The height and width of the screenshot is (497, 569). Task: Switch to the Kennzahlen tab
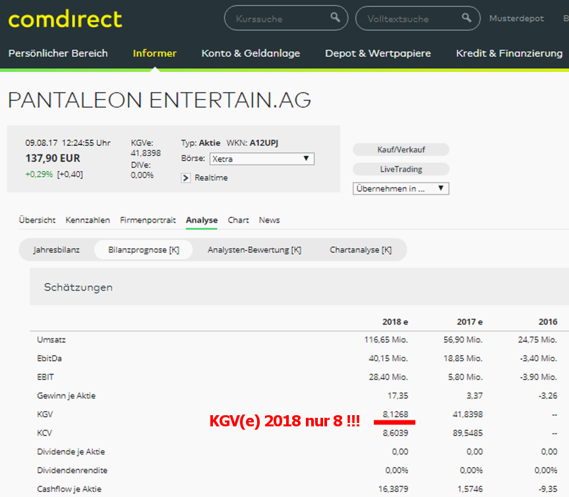[x=87, y=220]
